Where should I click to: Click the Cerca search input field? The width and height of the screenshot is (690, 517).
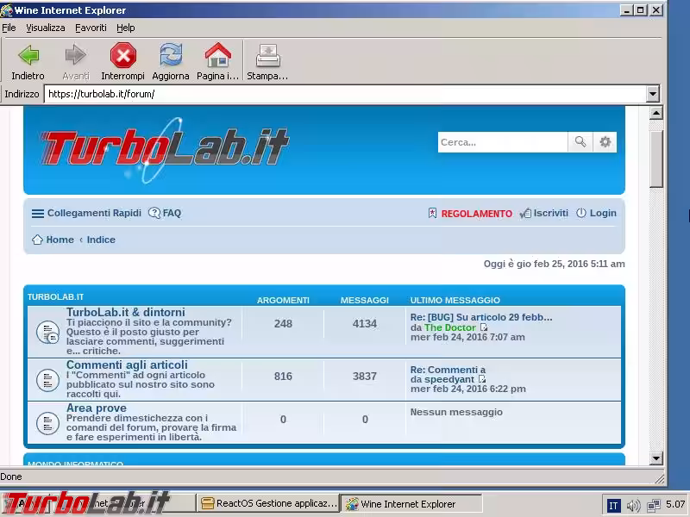point(502,142)
